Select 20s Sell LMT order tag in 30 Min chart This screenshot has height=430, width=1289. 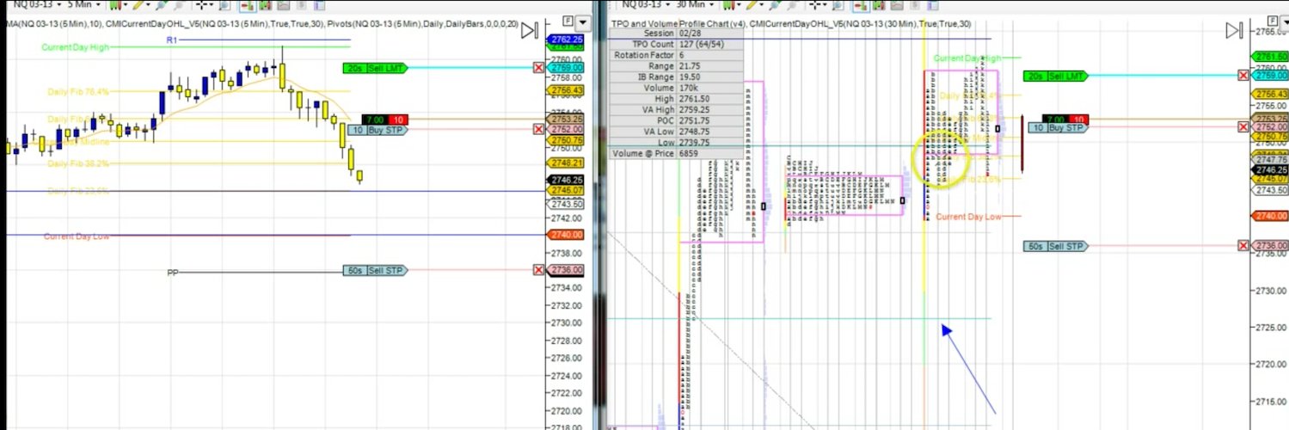[1055, 76]
